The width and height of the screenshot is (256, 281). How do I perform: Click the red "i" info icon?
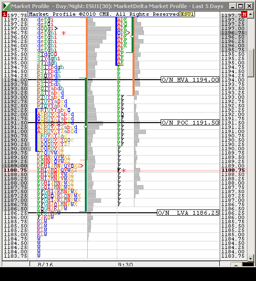(4, 14)
